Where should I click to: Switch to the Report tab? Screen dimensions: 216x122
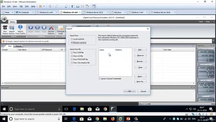pos(18,46)
